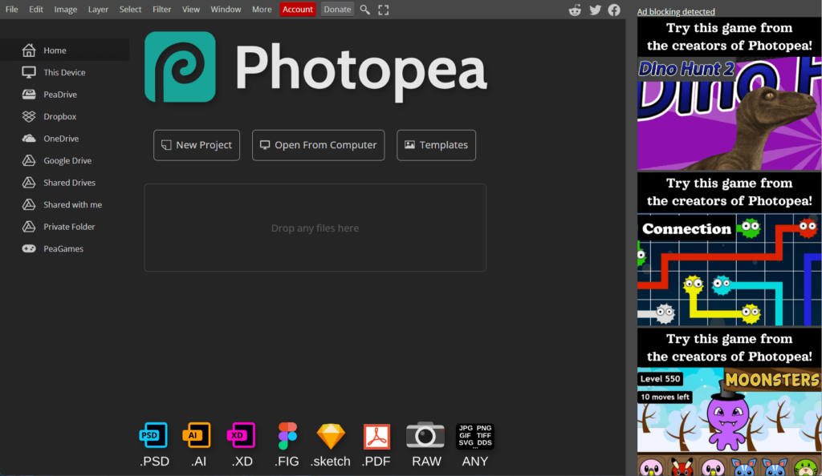822x476 pixels.
Task: Open the Window menu
Action: [226, 10]
